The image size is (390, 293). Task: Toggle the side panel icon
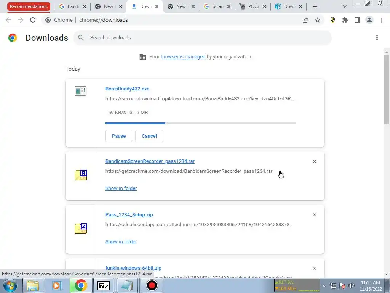[357, 20]
